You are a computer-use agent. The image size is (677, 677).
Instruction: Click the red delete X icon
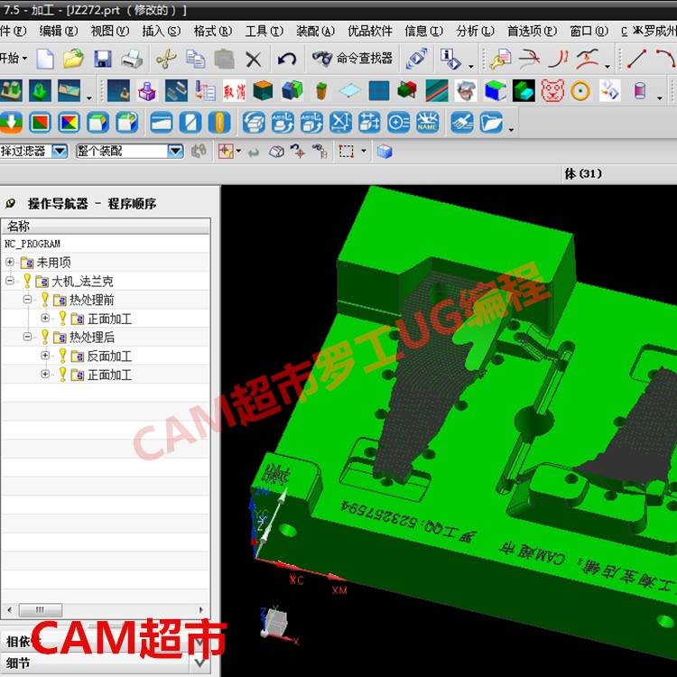click(254, 60)
